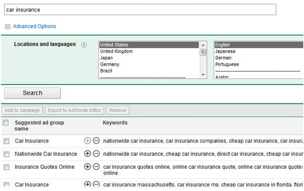This screenshot has width=304, height=191.
Task: Click the Search button
Action: click(32, 93)
